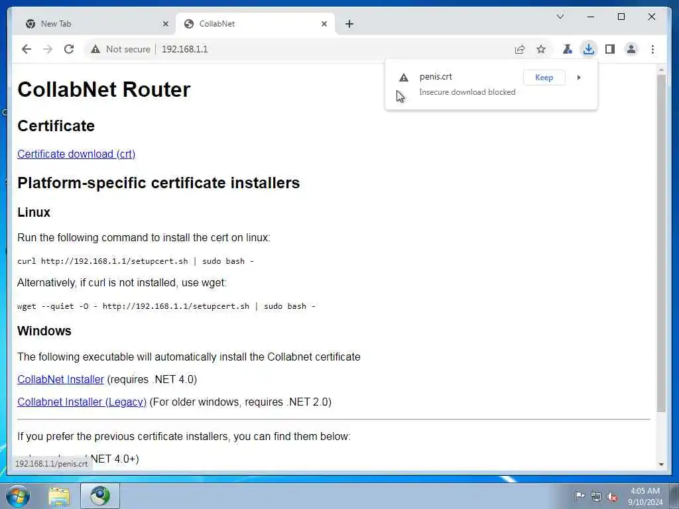Viewport: 679px width, 509px height.
Task: Click the scrollbar up arrow
Action: coord(661,69)
